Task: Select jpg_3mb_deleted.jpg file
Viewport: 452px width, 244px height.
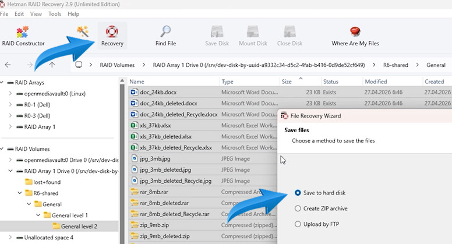Action: coord(165,169)
